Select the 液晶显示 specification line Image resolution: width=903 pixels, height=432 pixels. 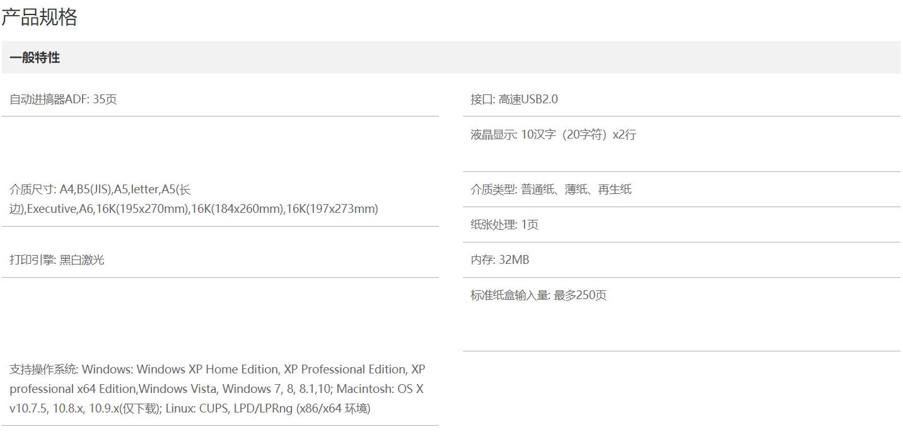click(553, 135)
